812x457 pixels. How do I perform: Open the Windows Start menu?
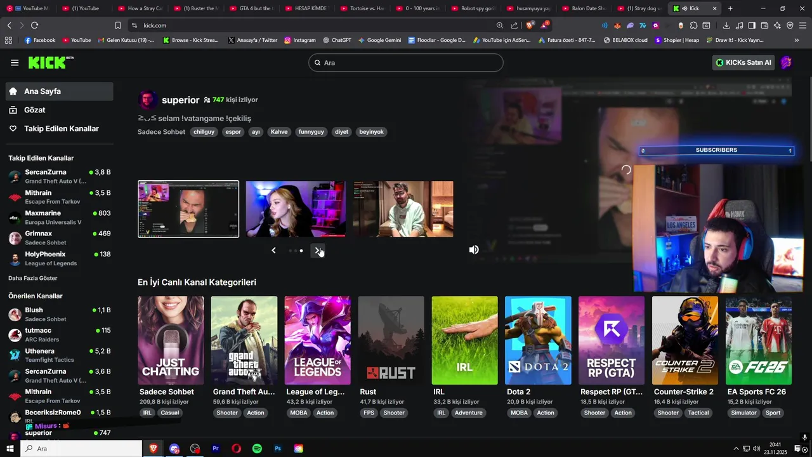[10, 448]
